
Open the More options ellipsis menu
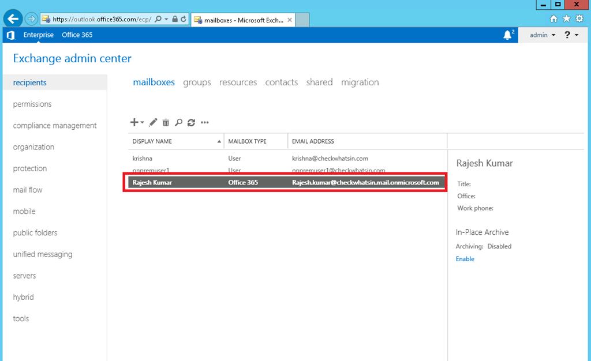[205, 122]
